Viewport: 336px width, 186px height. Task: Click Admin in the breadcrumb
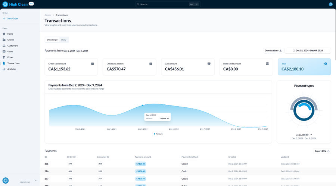click(x=47, y=15)
